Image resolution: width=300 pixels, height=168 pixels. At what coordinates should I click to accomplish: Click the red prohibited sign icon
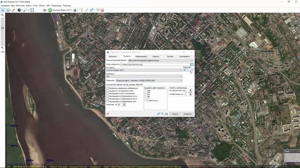point(102,10)
